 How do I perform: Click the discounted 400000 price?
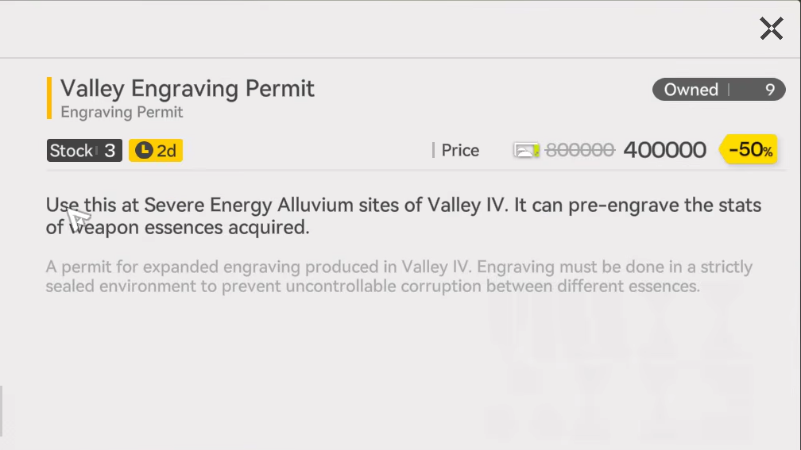tap(664, 150)
